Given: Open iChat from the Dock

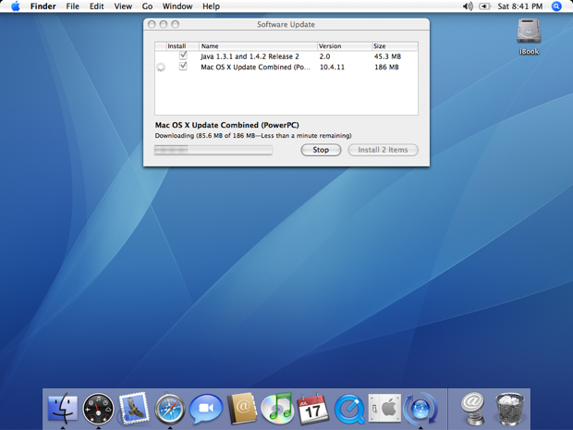Looking at the screenshot, I should [205, 409].
